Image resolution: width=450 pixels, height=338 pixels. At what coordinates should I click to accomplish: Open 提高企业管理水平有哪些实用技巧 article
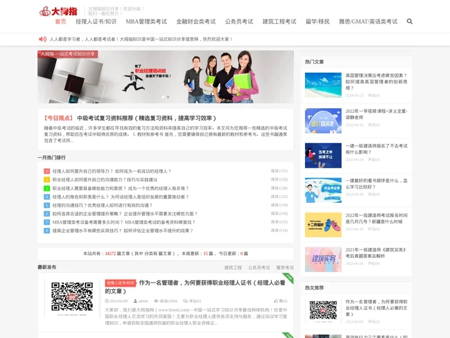(122, 230)
